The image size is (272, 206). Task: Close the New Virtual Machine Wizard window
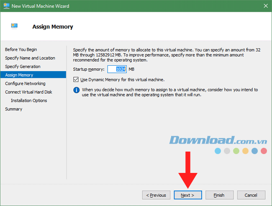[265, 6]
